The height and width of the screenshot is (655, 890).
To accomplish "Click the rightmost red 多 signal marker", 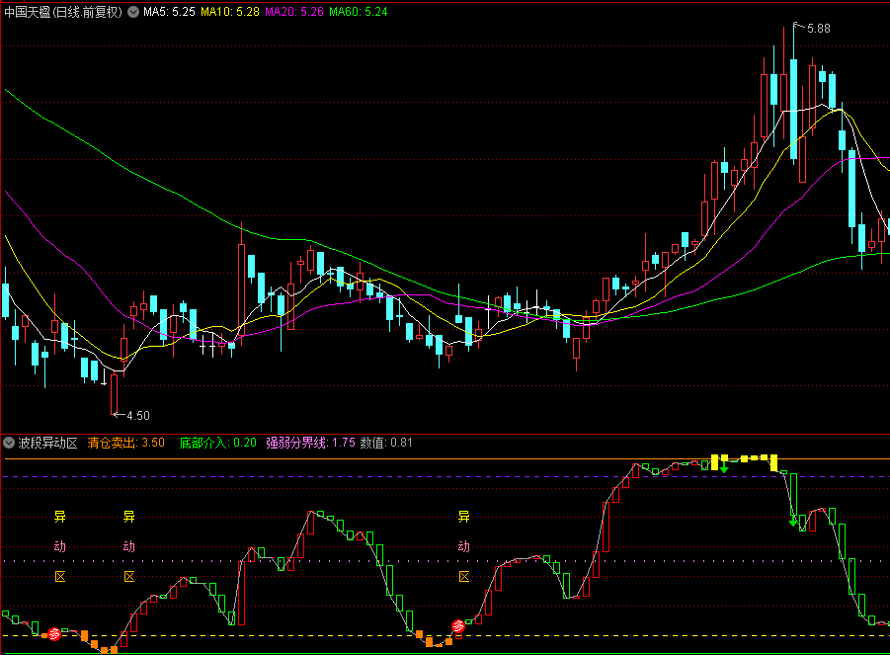I will pos(458,626).
